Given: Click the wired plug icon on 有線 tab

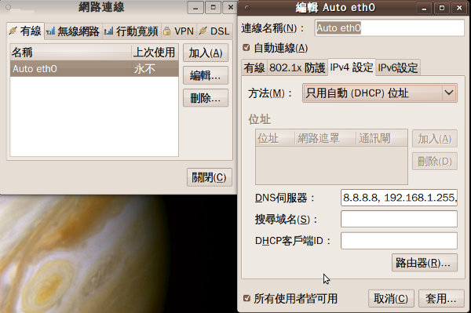Looking at the screenshot, I should pos(13,31).
